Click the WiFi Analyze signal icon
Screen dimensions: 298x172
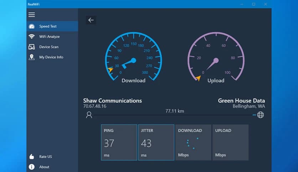pyautogui.click(x=32, y=36)
